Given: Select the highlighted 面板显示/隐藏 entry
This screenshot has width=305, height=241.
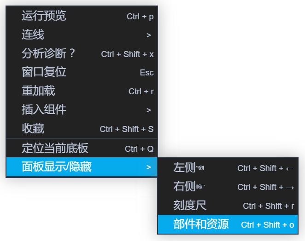Looking at the screenshot, I should coord(82,167).
